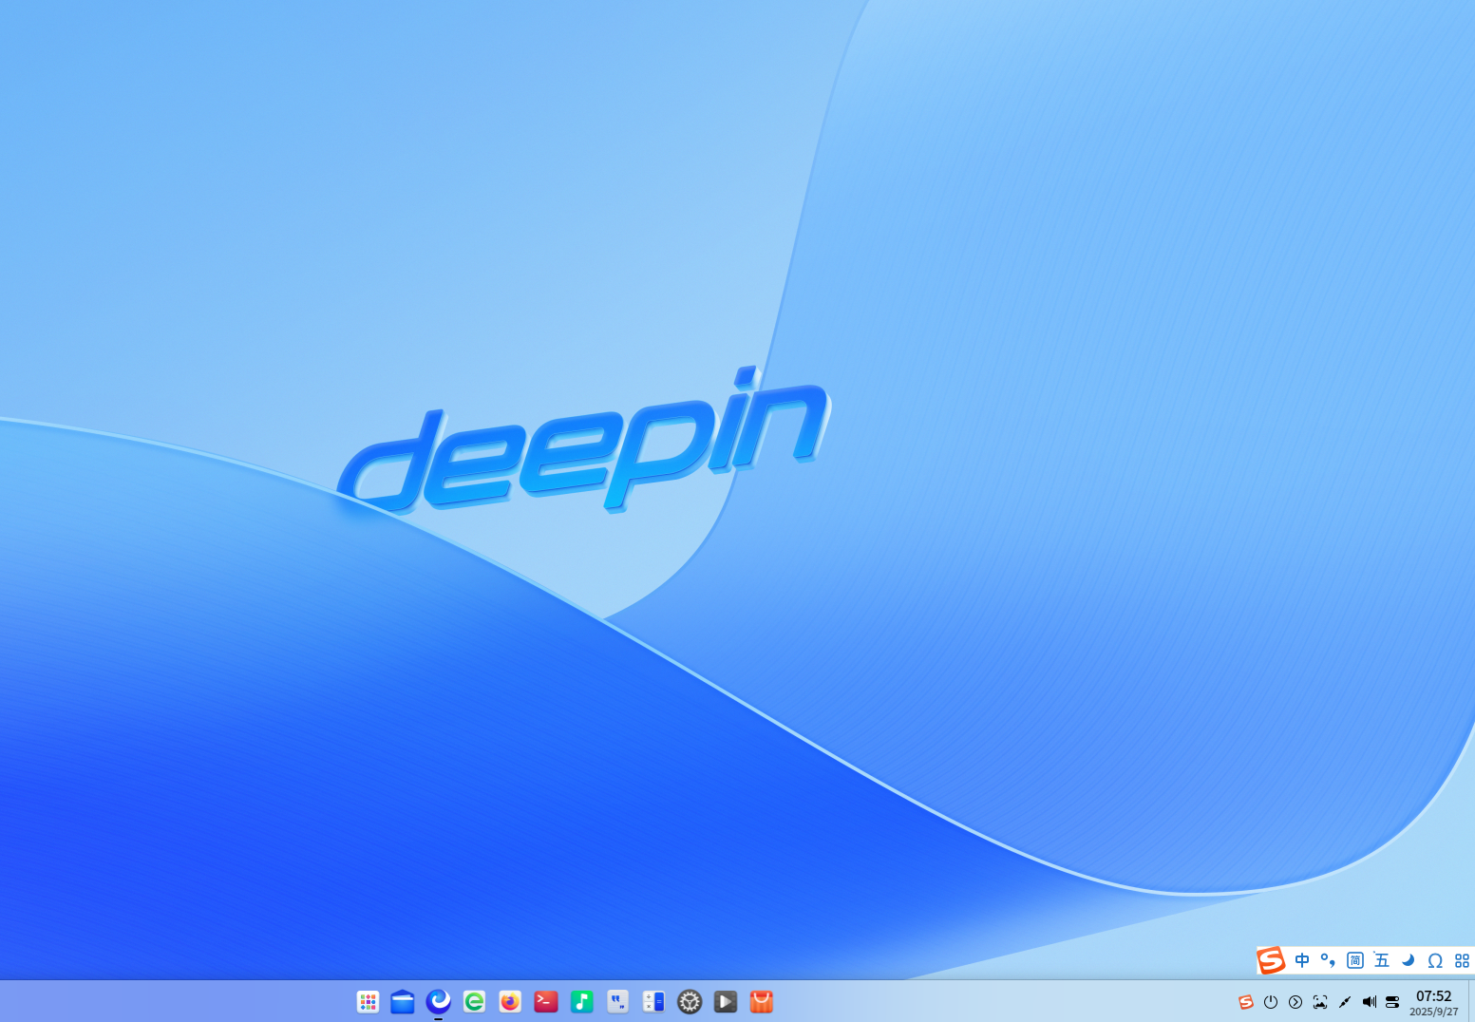This screenshot has height=1022, width=1475.
Task: Open the Sogou toolbox grid icon
Action: pos(1462,960)
